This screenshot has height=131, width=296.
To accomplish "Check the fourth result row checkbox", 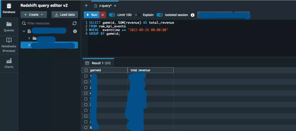I will (x=86, y=93).
